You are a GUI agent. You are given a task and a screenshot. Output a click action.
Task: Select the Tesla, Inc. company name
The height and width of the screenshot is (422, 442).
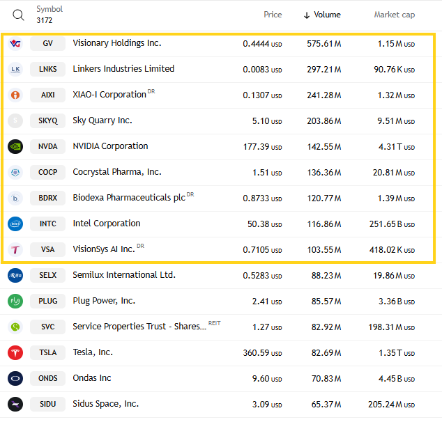[x=93, y=352]
